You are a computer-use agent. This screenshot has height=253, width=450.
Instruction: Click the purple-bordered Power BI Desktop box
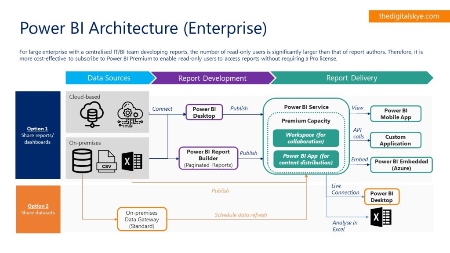[x=204, y=112]
